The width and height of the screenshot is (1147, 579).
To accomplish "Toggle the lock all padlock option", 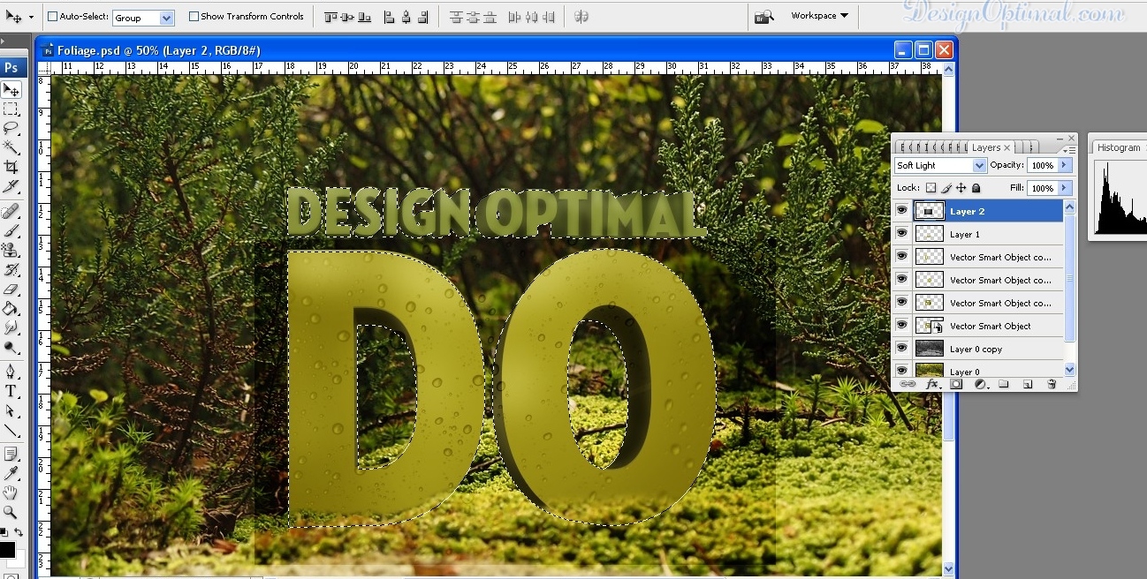I will pos(976,188).
